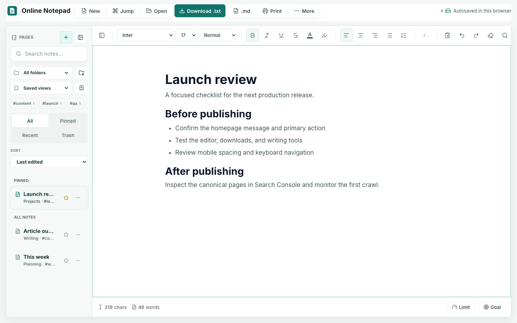Set a writing Goal
Screen dimensions: 517x323
(492, 307)
